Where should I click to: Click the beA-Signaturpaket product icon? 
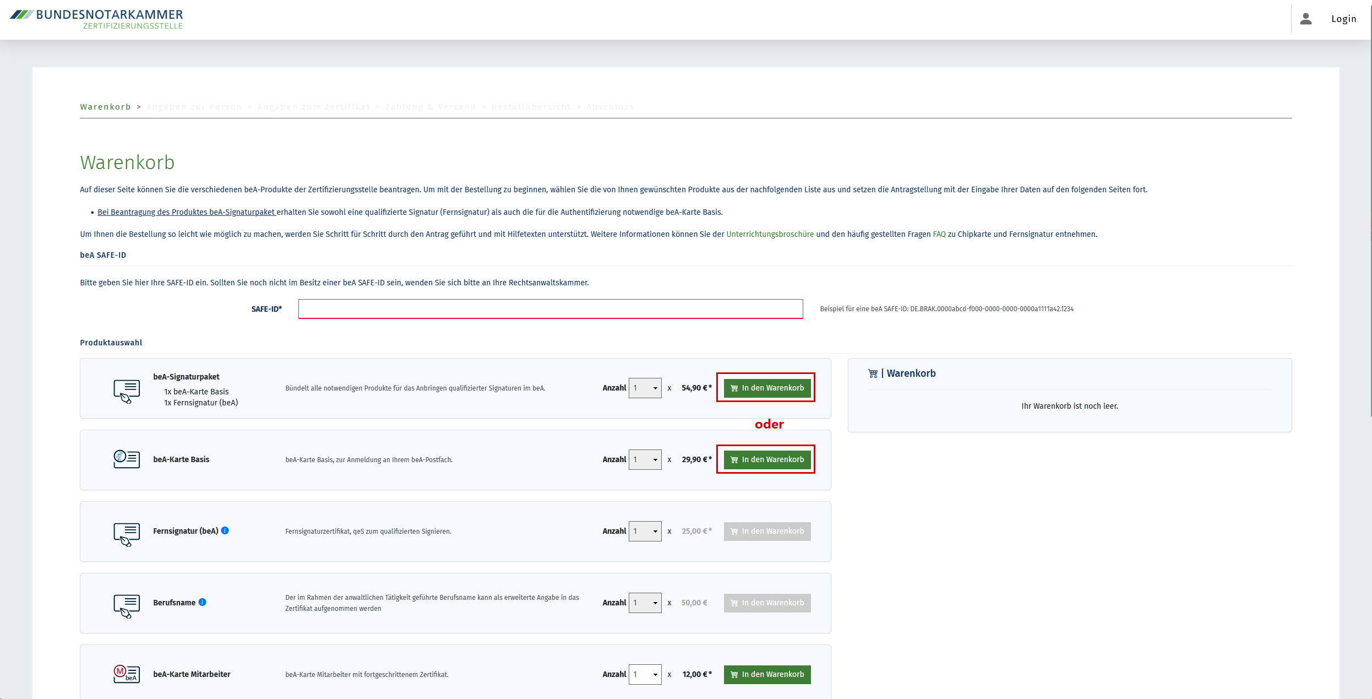click(x=127, y=391)
